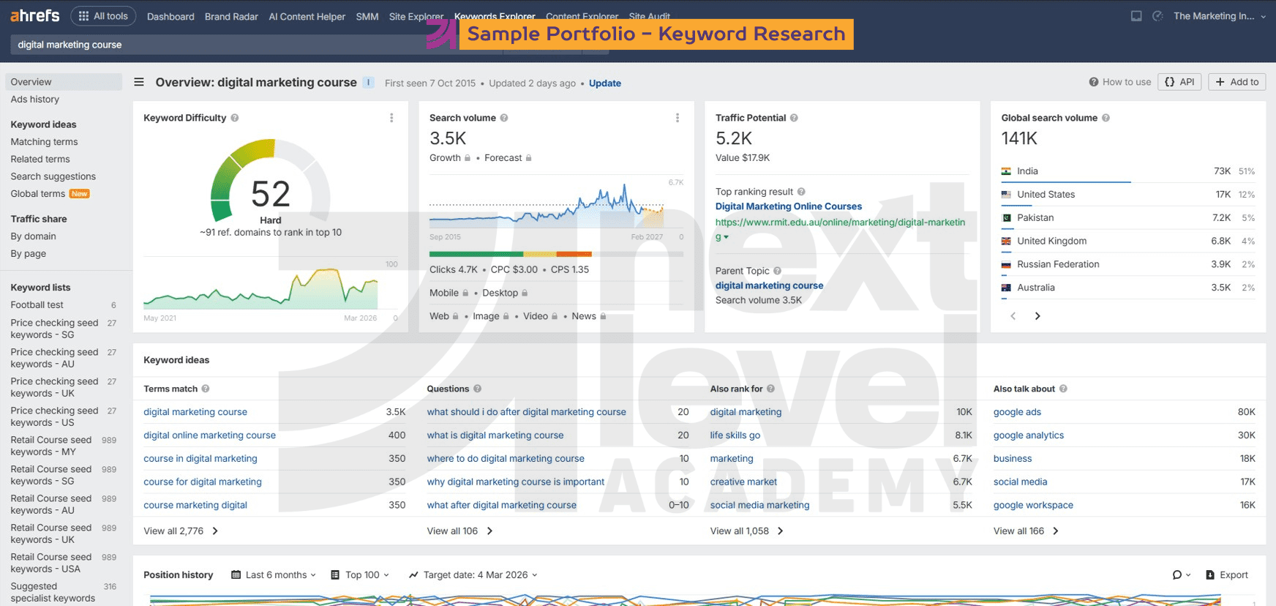
Task: Click the search volume trend chart
Action: click(x=547, y=206)
